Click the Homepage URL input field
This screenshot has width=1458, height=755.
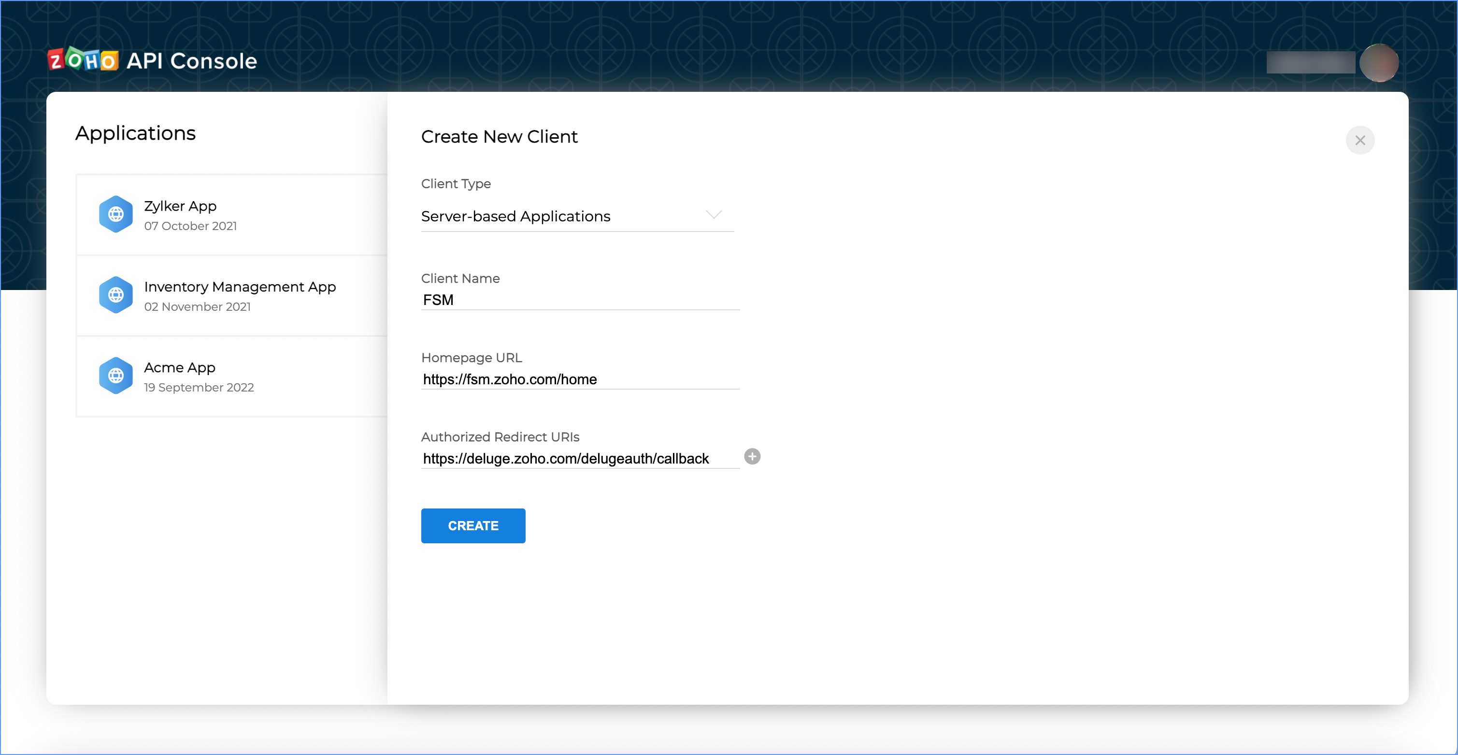tap(580, 379)
